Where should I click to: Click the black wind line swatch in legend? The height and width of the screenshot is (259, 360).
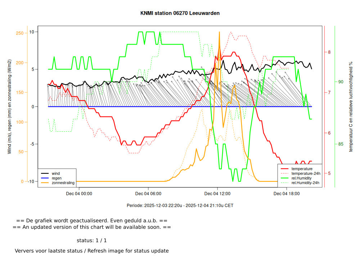click(x=45, y=173)
